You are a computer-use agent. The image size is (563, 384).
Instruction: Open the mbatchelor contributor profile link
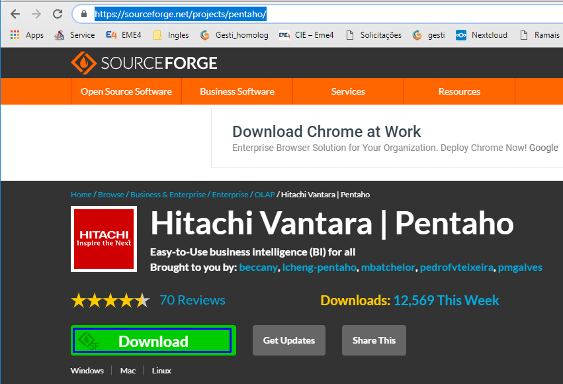[x=388, y=267]
